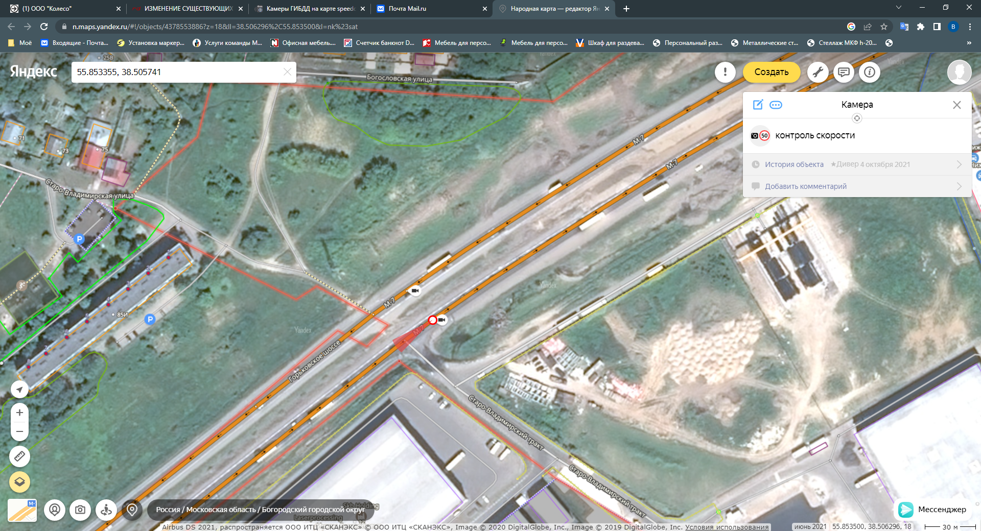Show hidden bookmarks via the double-chevron
Screen dimensions: 981x531
point(969,43)
